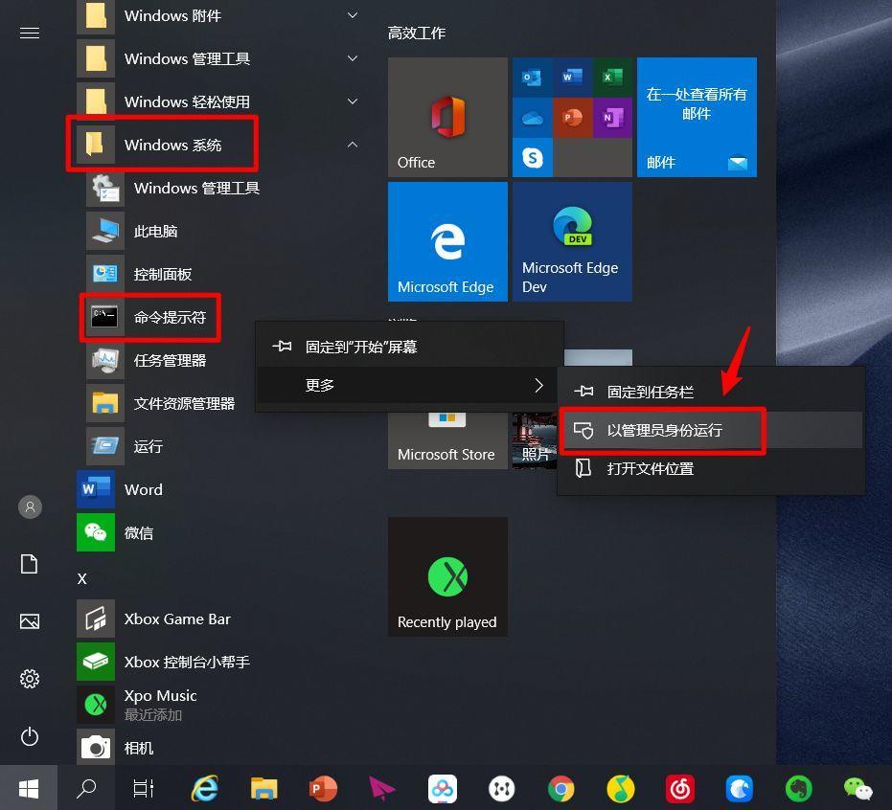Click the Windows Start button
The image size is (892, 810).
(x=29, y=788)
